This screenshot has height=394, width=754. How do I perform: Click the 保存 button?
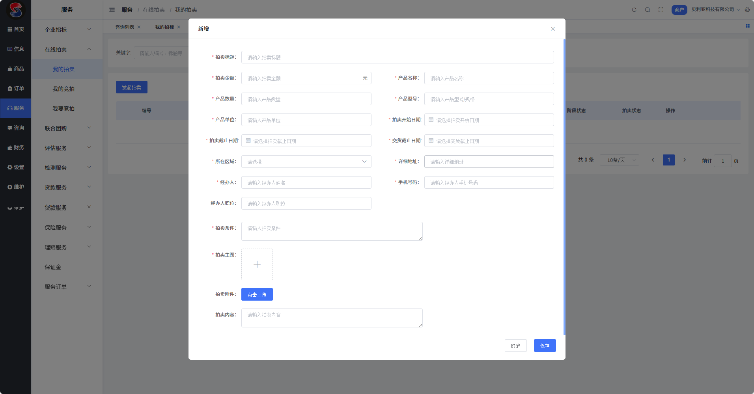[545, 346]
